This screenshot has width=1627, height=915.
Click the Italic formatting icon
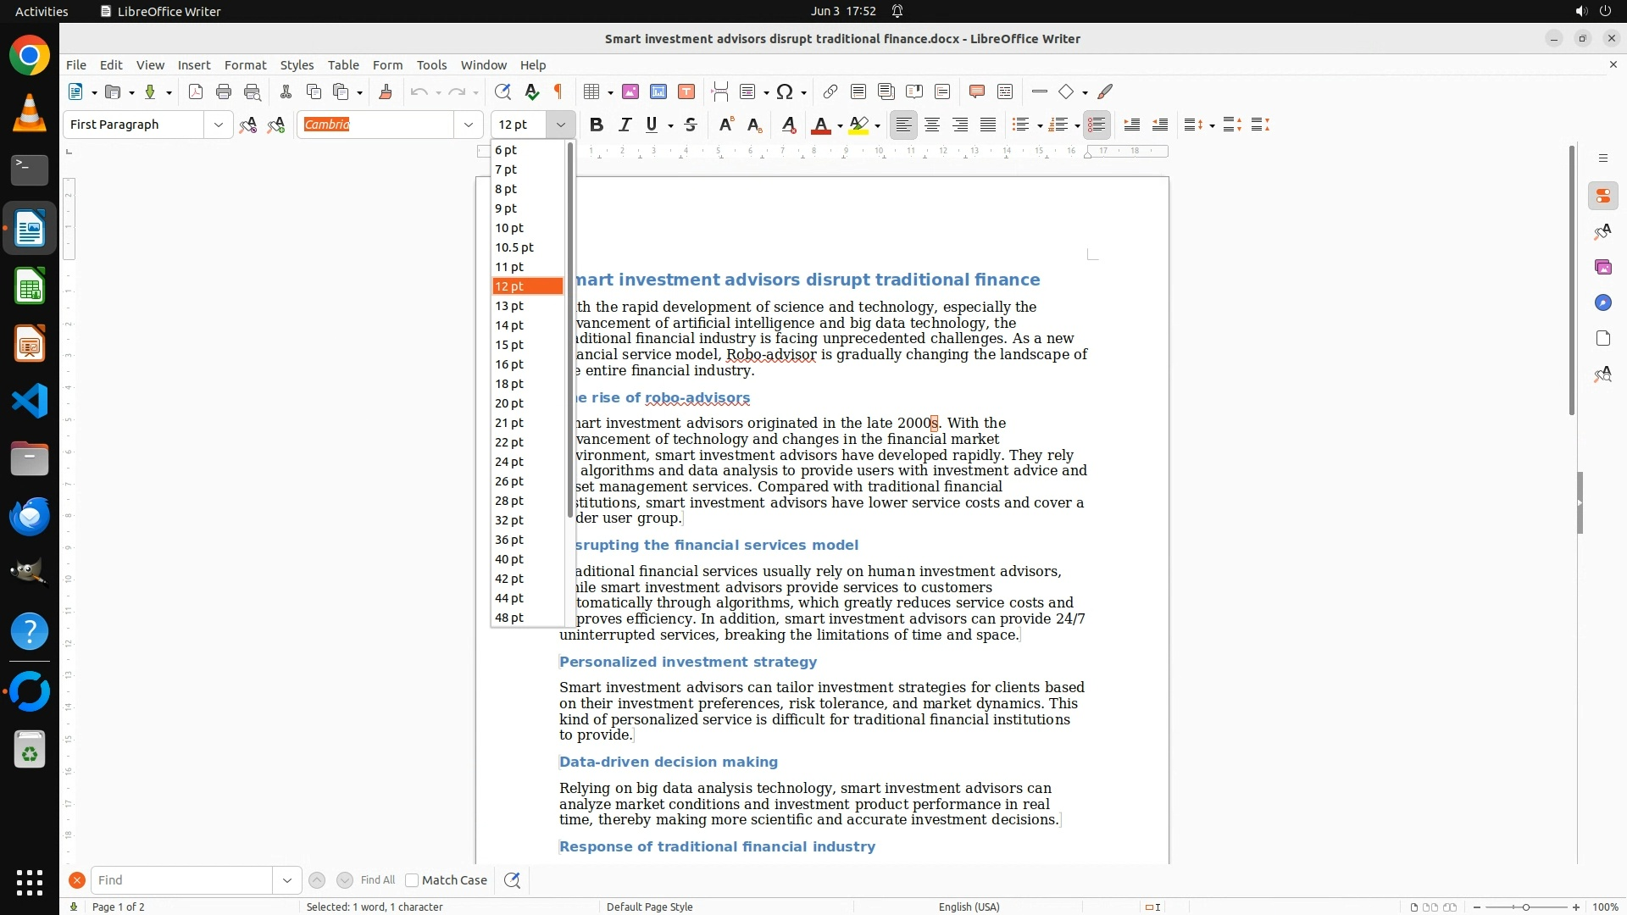[x=625, y=125]
